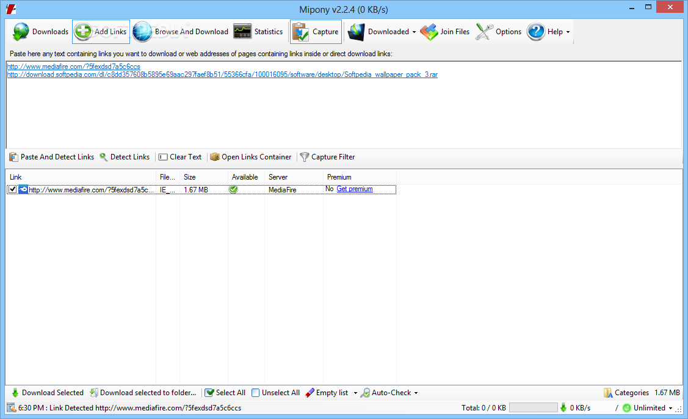Click the Downloaded folder icon
The image size is (688, 419).
pyautogui.click(x=357, y=32)
